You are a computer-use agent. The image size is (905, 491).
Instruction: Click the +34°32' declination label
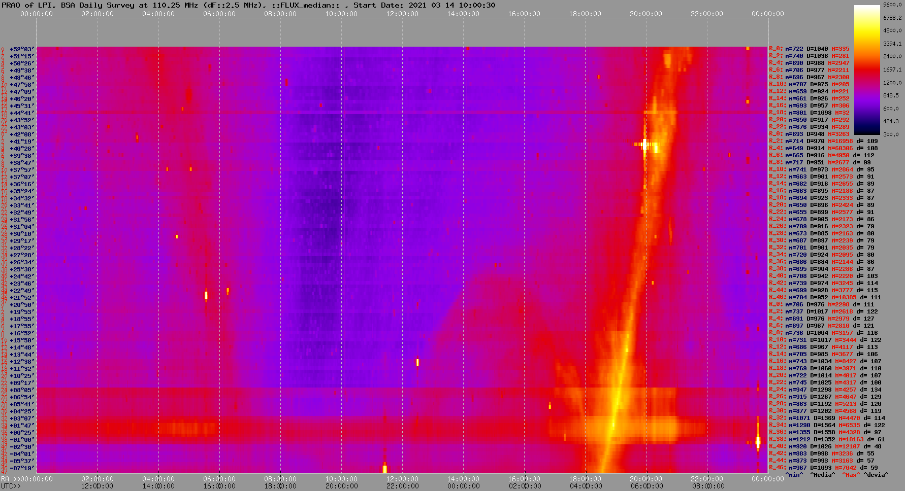22,198
